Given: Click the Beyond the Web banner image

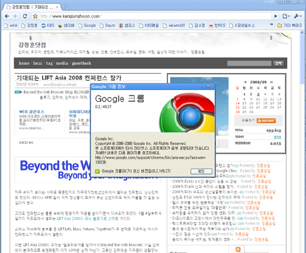Looking at the screenshot, I should coord(88,170).
